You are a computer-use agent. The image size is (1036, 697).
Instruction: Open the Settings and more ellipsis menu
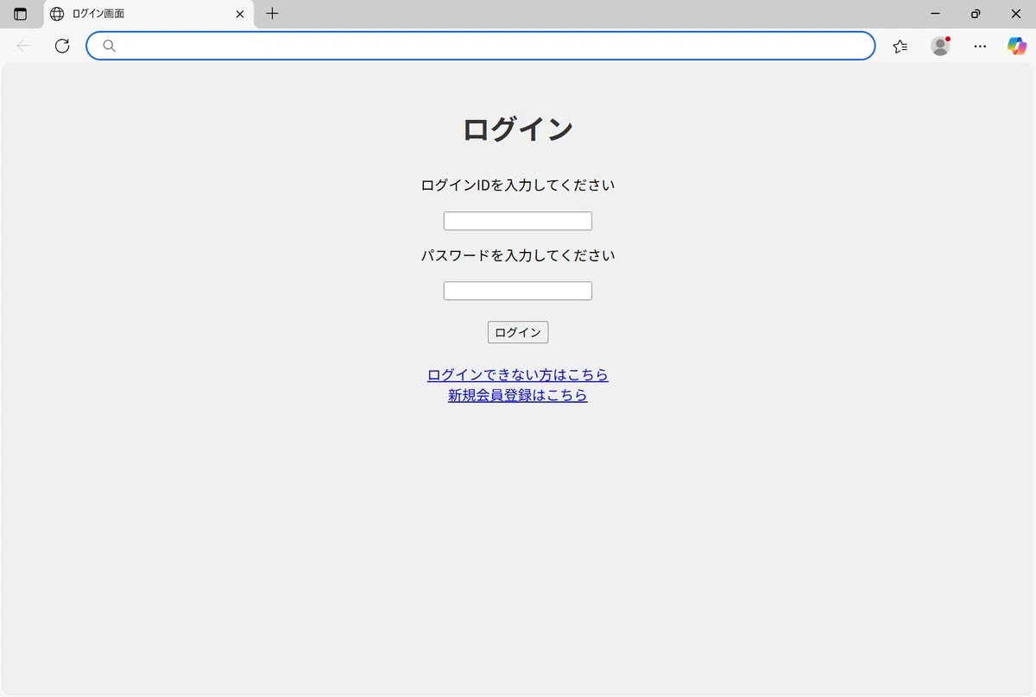click(x=980, y=46)
